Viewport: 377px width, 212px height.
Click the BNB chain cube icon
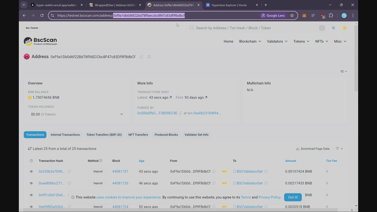point(344,28)
